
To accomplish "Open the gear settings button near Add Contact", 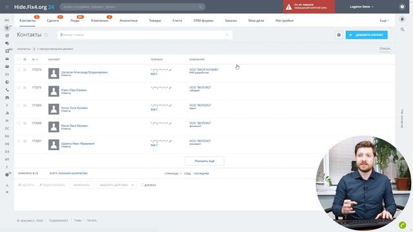I will point(339,35).
